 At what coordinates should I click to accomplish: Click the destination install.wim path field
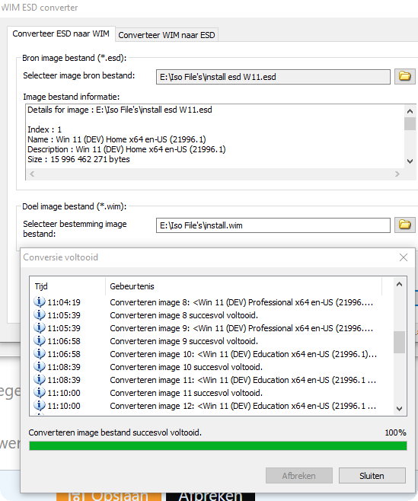coord(273,225)
